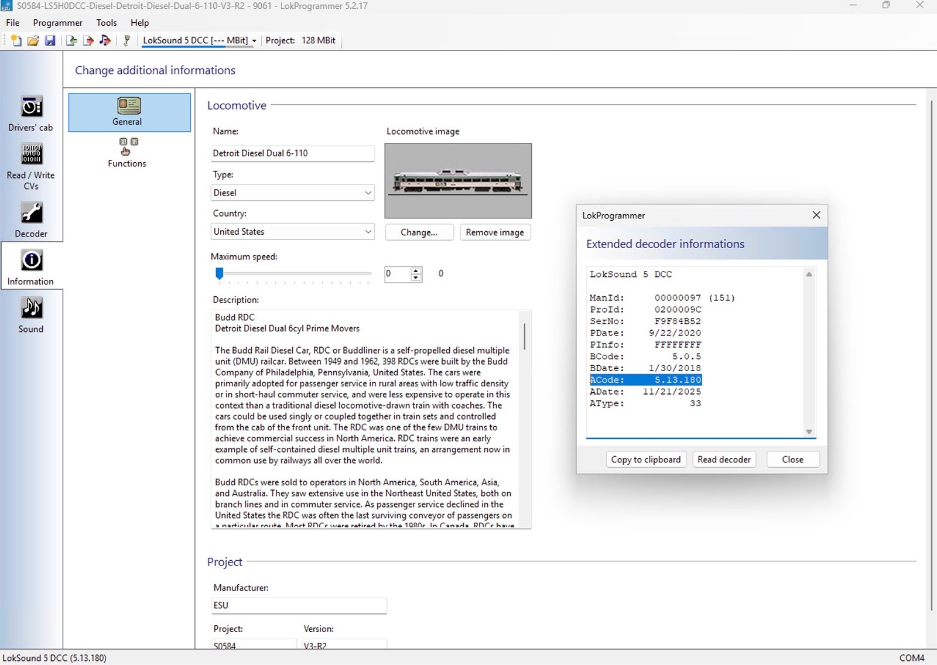This screenshot has height=665, width=937.
Task: Decrease maximum speed with spinner down arrow
Action: click(x=416, y=277)
